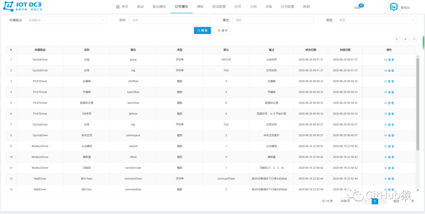425x214 pixels.
Task: Open the 分组 tab
Action: (x=253, y=7)
